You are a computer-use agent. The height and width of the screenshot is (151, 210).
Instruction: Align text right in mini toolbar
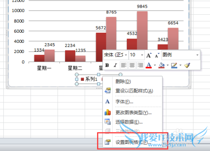click(140, 65)
